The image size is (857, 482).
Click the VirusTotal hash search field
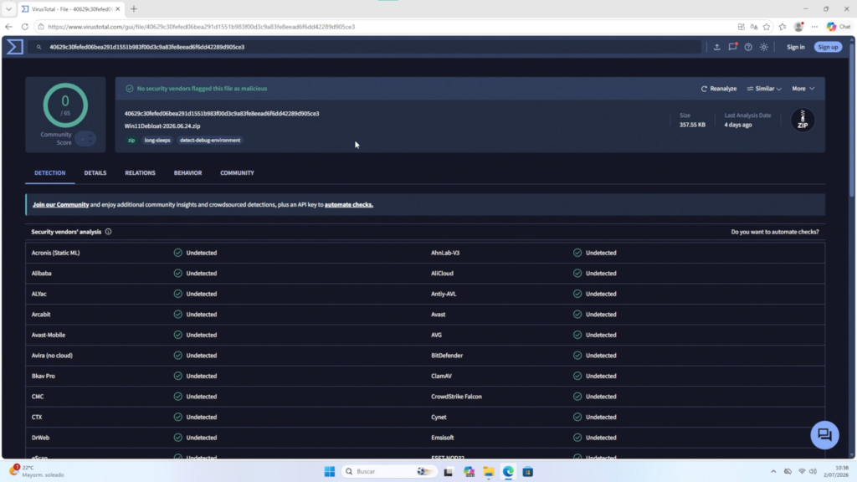[x=365, y=47]
